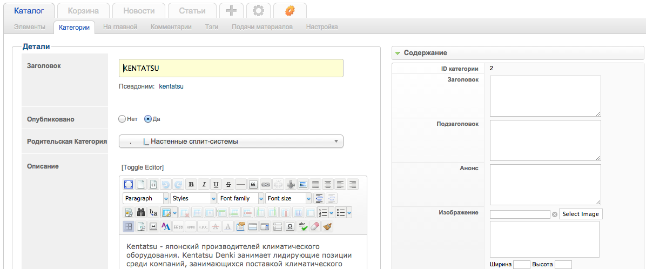Screen dimensions: 646x269
Task: Align text to the right
Action: [353, 184]
